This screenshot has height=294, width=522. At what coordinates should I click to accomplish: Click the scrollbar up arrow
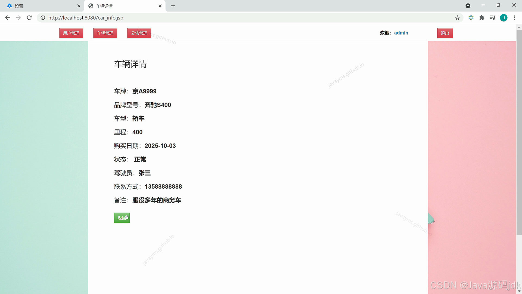[x=519, y=27]
